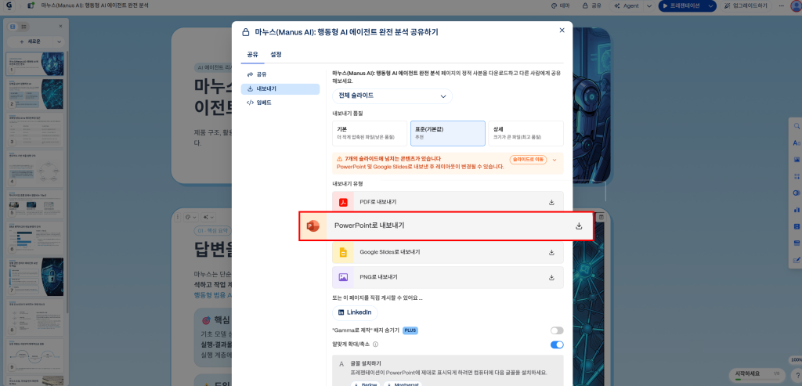Toggle the 알맞게 확대/축소 switch
802x386 pixels.
pos(557,345)
